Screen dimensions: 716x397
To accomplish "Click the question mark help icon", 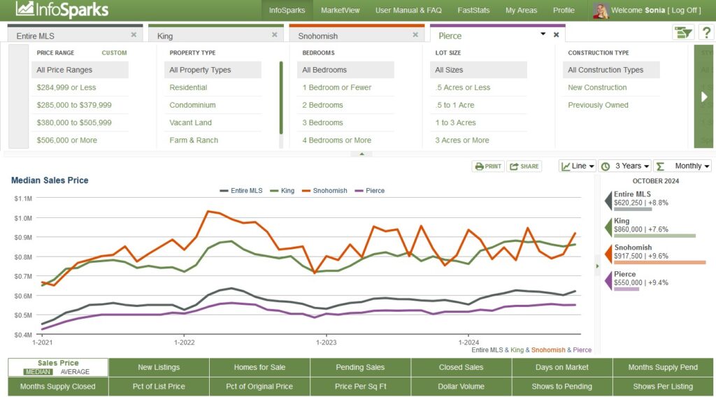I will [705, 33].
